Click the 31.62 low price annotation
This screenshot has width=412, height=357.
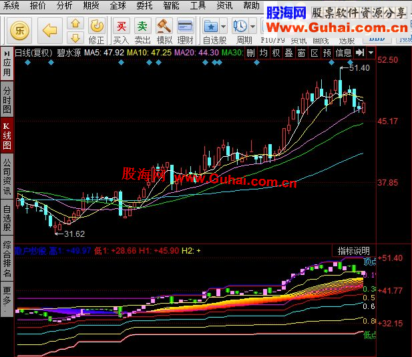click(x=74, y=234)
